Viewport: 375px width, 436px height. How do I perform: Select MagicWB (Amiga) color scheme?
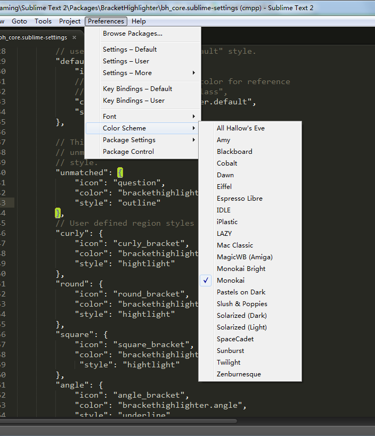(250, 257)
